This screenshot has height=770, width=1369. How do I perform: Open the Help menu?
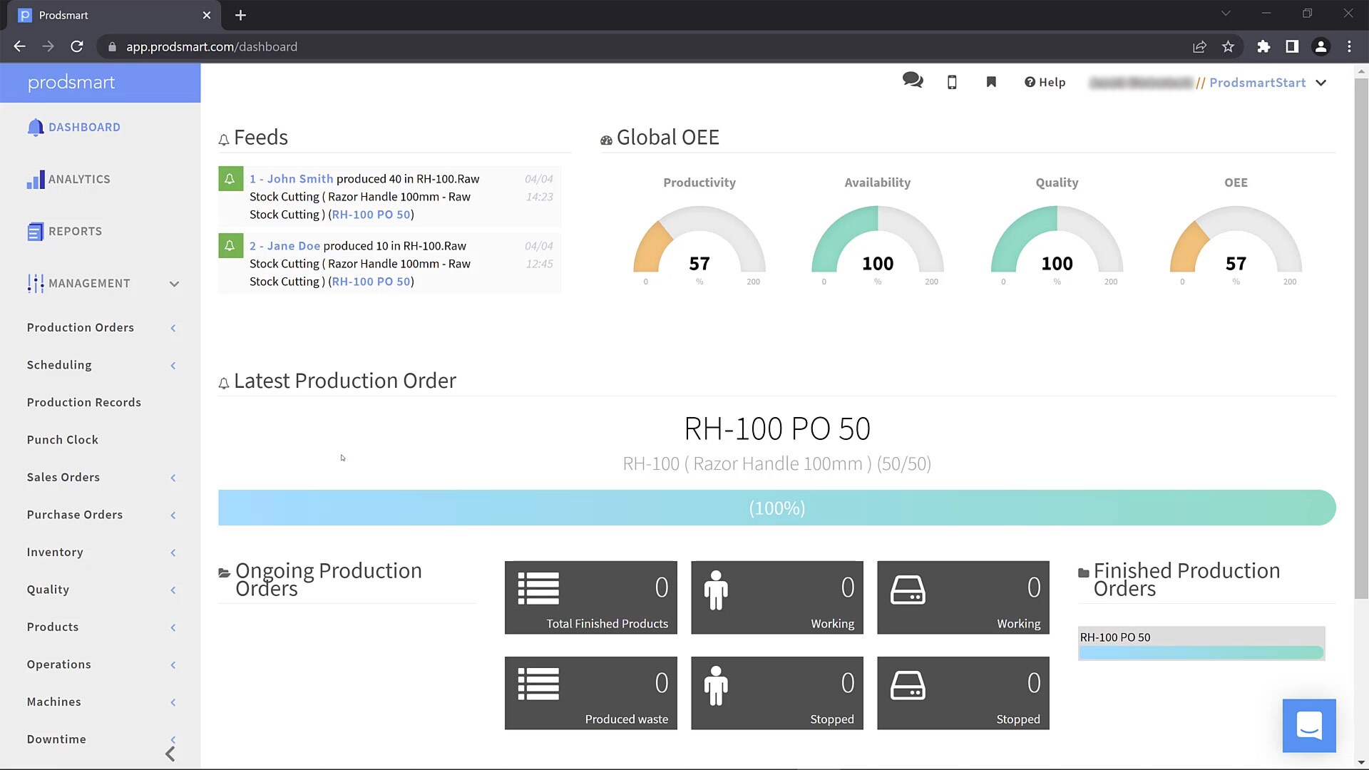pyautogui.click(x=1044, y=82)
